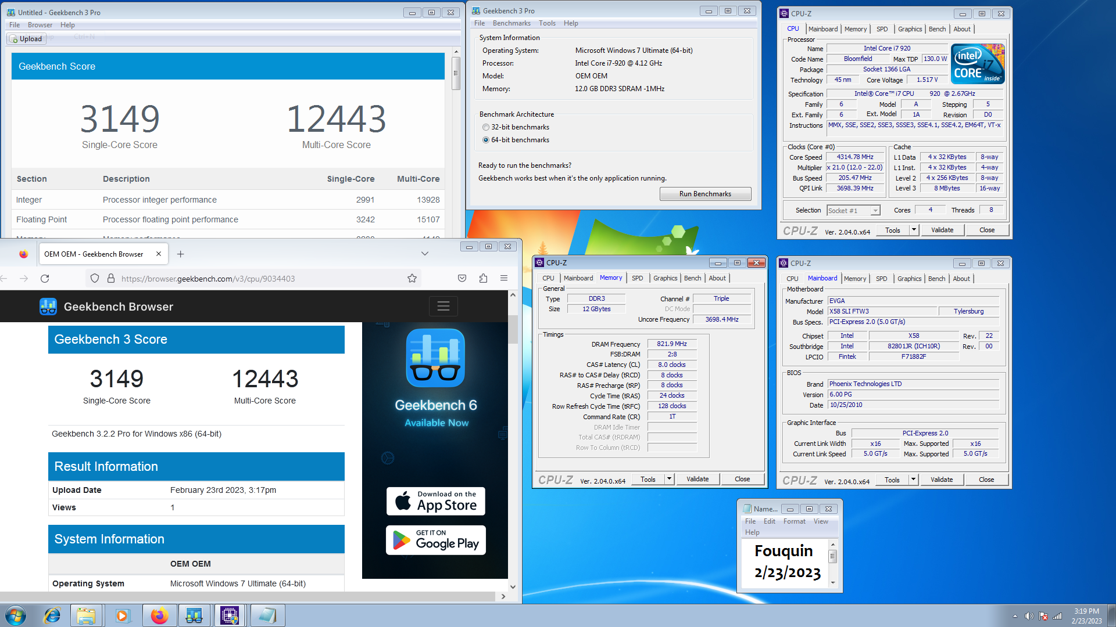Switch to About tab in mainboard CPU-Z window

[x=961, y=279]
